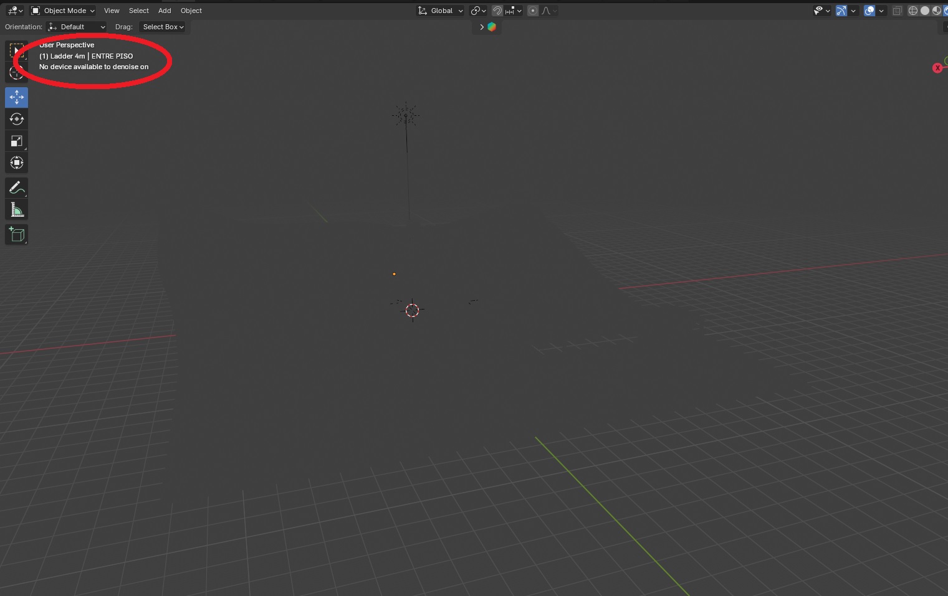Expand the collapsed header region arrow
Image resolution: width=948 pixels, height=596 pixels.
click(482, 27)
